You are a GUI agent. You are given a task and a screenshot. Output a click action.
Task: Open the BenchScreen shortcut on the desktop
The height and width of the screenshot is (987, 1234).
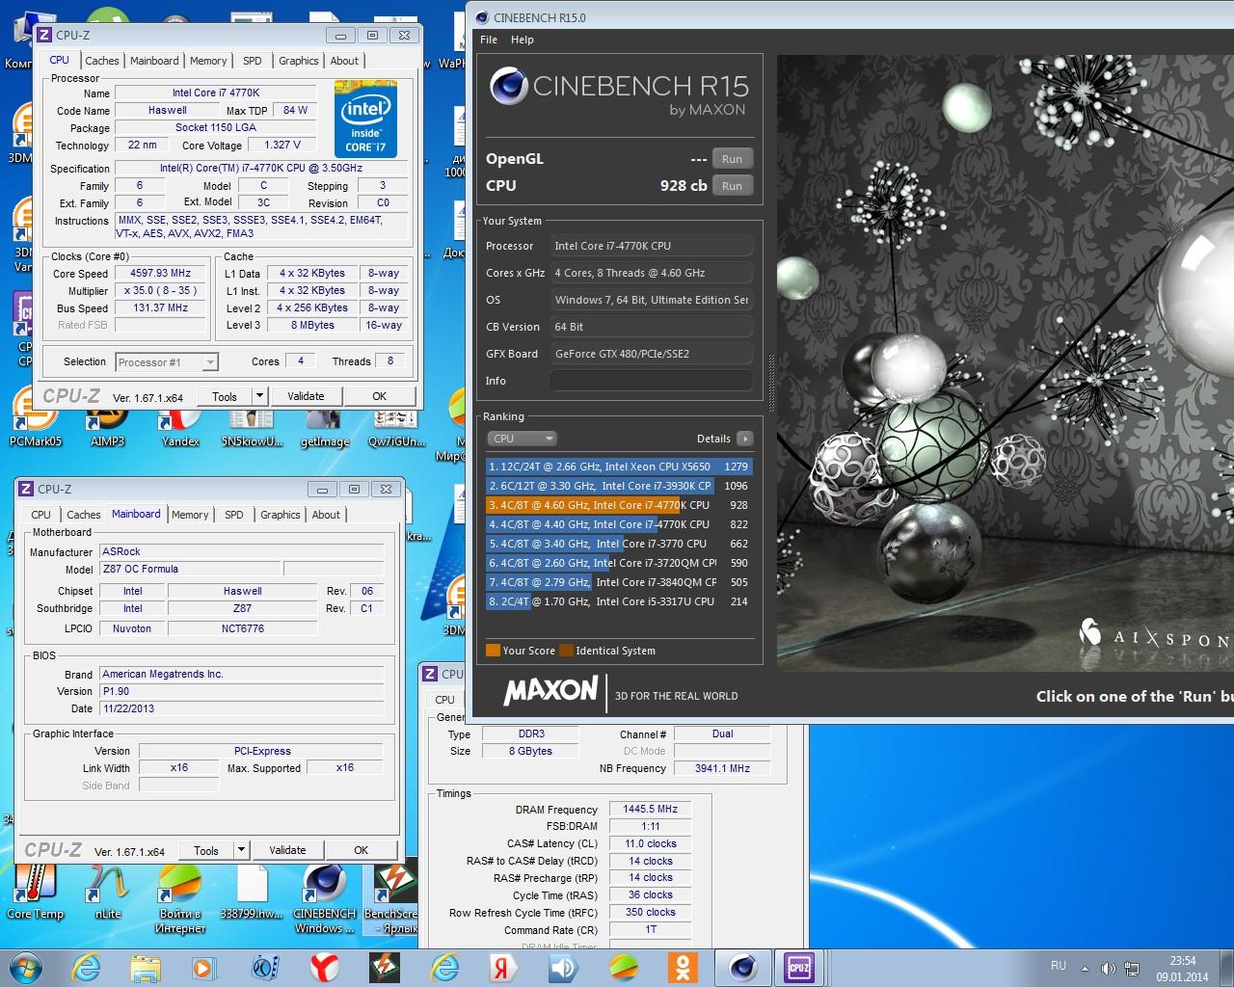coord(391,899)
